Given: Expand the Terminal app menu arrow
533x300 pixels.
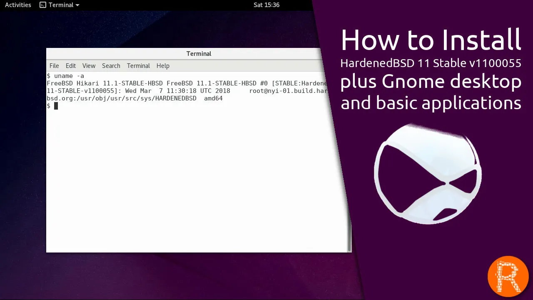Looking at the screenshot, I should [x=77, y=5].
